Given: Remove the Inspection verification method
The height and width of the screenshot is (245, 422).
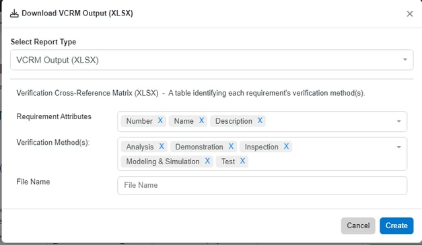Looking at the screenshot, I should point(286,146).
